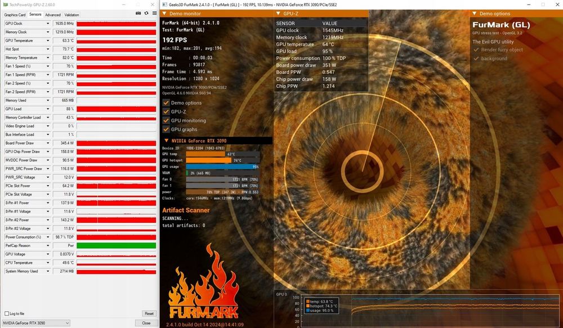Click the VRAM 3% (665 MB) bar
The height and width of the screenshot is (328, 563).
(222, 173)
